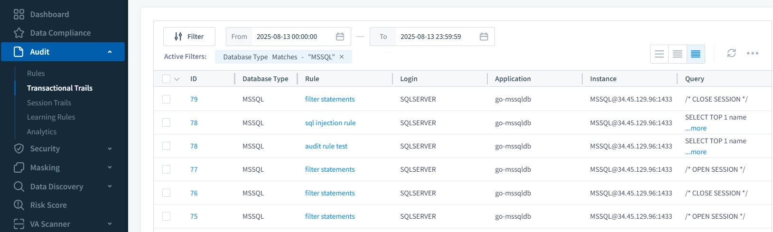This screenshot has width=773, height=232.
Task: Check the row with ID 76
Action: (166, 193)
